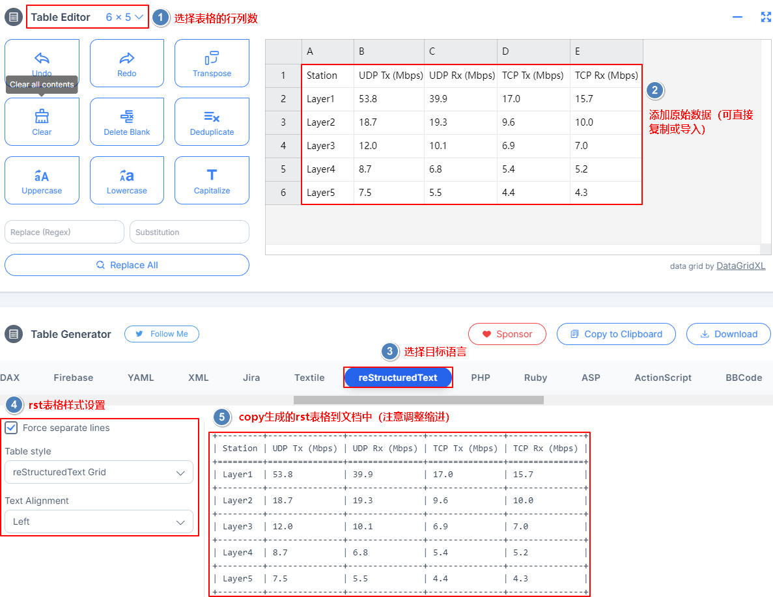Switch to the reStructuredText tab
Screen dimensions: 773x597
pos(398,378)
